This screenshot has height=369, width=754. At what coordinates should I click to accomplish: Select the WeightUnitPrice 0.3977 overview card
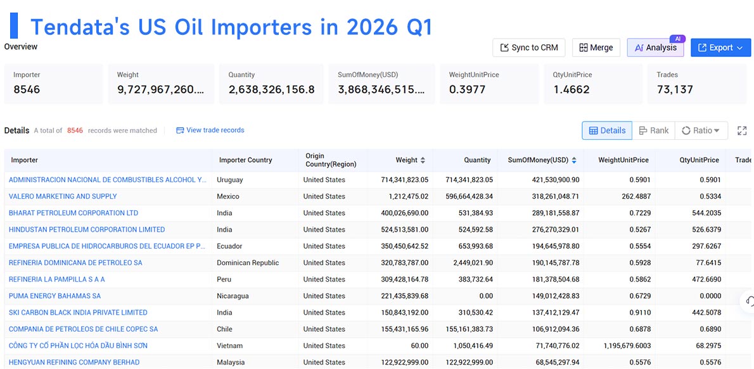489,84
